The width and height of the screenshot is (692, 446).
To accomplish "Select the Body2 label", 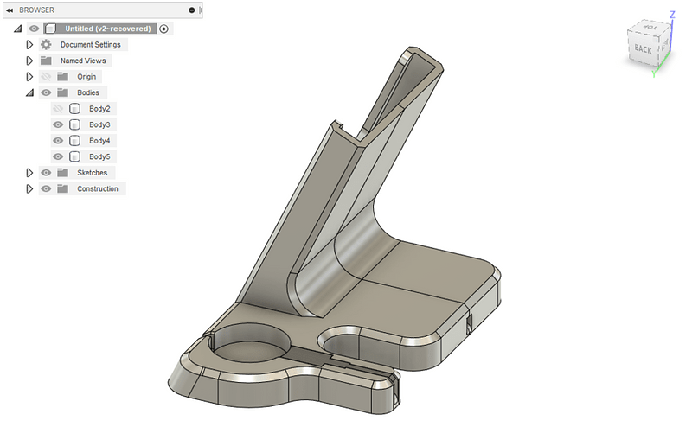I will [99, 109].
